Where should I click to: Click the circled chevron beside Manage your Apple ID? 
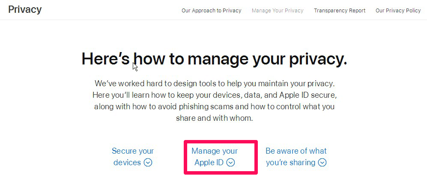coord(231,163)
